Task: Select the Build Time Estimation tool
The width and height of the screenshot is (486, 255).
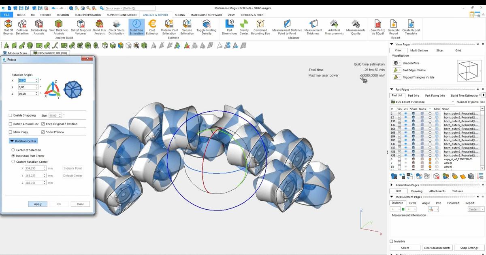Action: click(136, 26)
